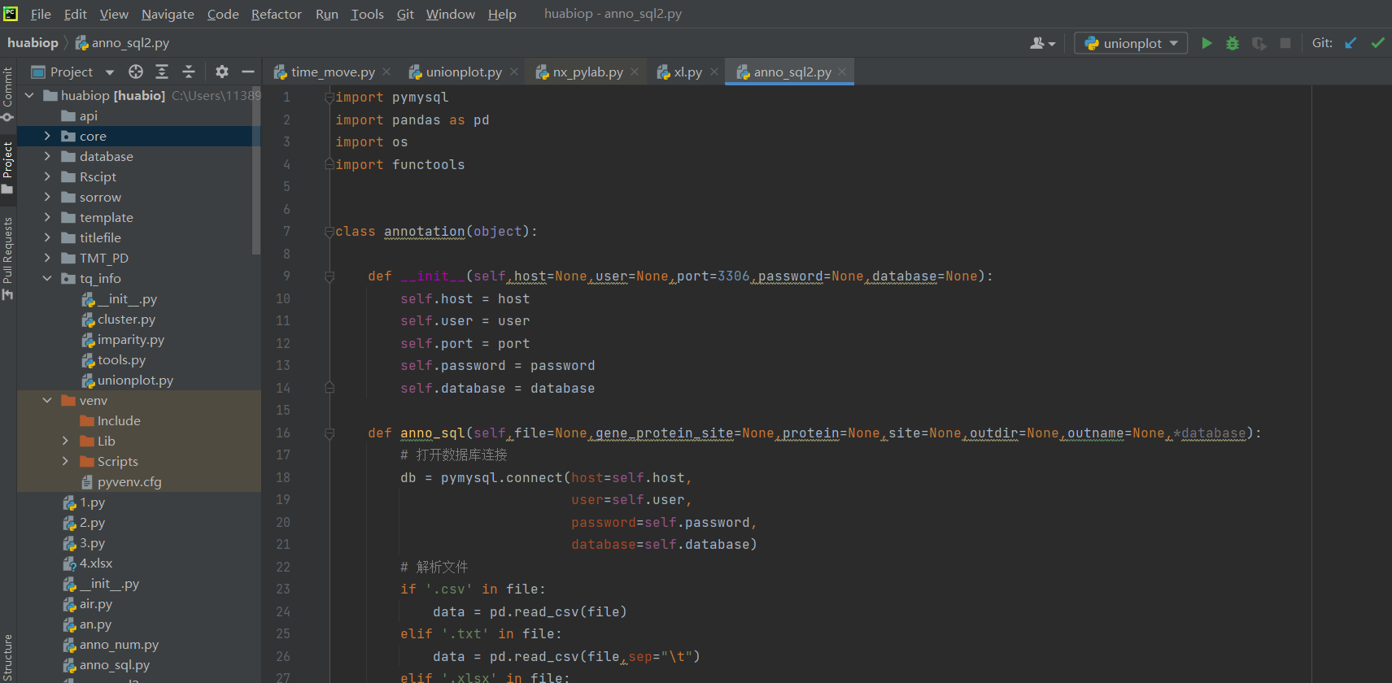The height and width of the screenshot is (683, 1392).
Task: Click the Project panel vertical scrollbar
Action: coord(257,171)
